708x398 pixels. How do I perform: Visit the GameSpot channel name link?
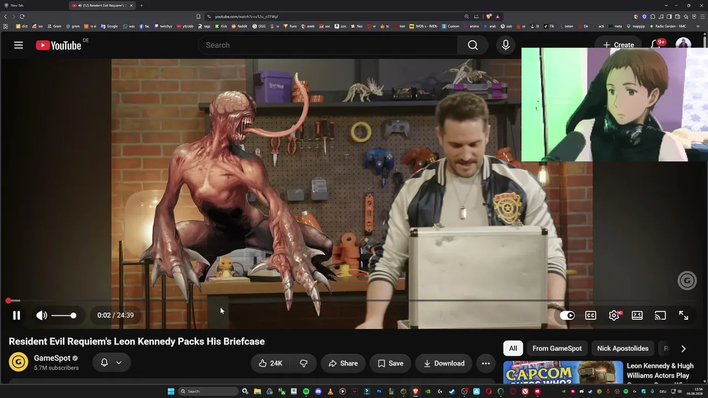(52, 358)
